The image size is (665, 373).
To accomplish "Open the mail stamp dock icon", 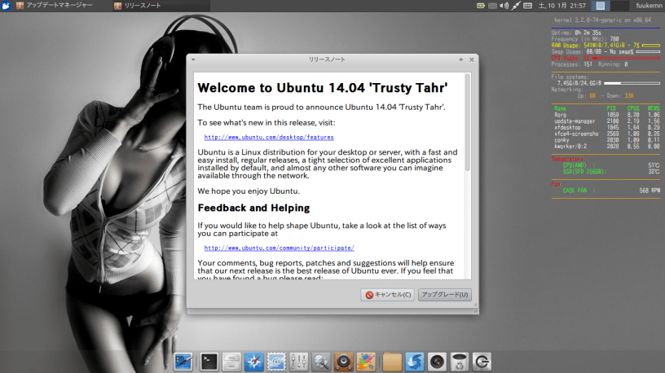I will 276,362.
